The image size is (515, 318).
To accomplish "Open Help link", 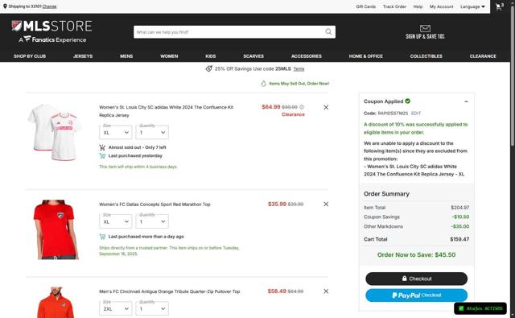I will (x=418, y=6).
